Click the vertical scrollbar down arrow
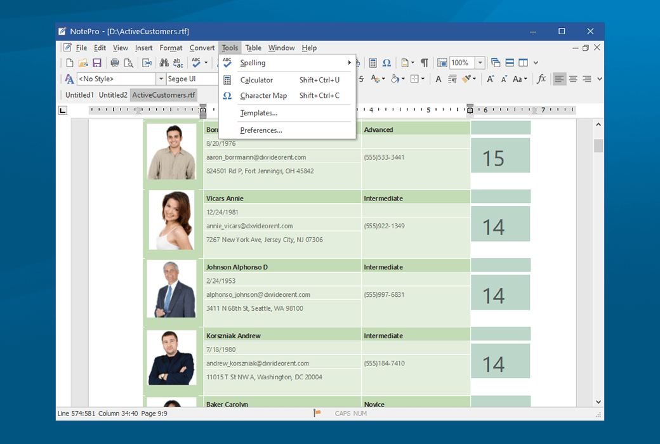 point(598,402)
